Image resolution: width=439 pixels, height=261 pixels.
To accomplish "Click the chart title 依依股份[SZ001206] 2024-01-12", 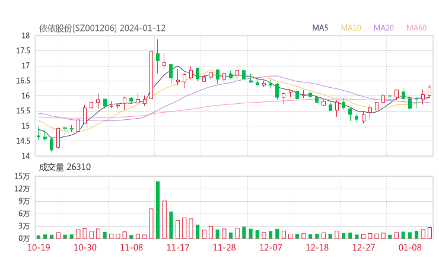I will click(x=102, y=28).
